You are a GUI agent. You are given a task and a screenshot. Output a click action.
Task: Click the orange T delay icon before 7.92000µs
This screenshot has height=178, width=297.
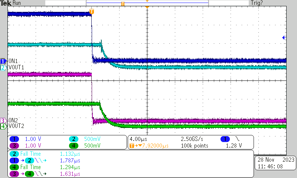pos(132,146)
